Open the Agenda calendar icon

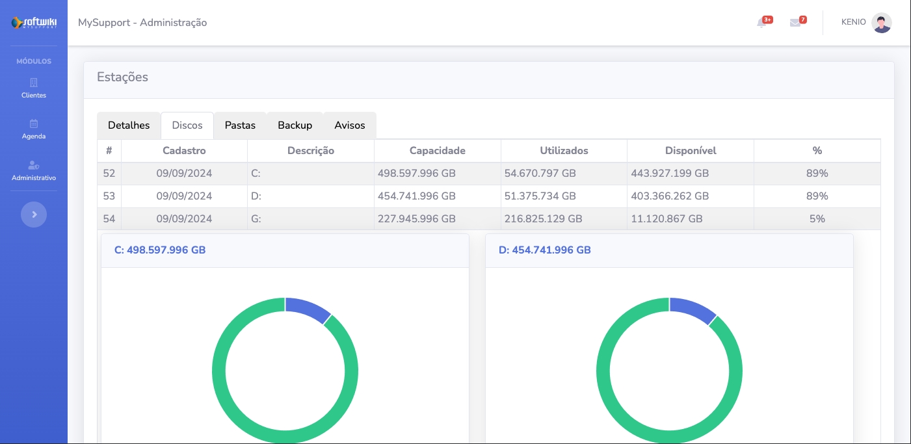[34, 124]
